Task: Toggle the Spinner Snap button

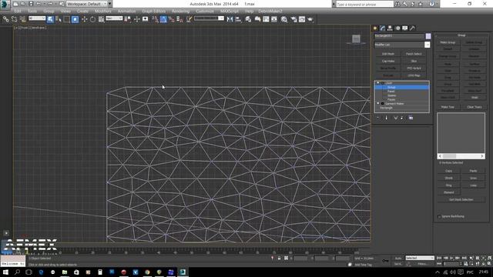Action: 179,19
